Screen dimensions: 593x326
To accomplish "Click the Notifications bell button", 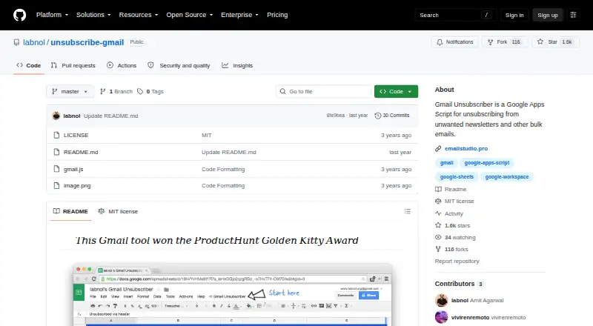I will pyautogui.click(x=455, y=42).
